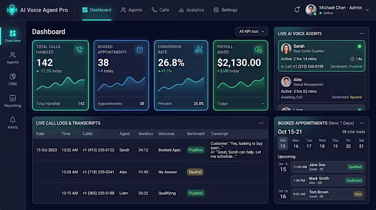Click the Positive sentiment badge for Sarah's call

(196, 150)
